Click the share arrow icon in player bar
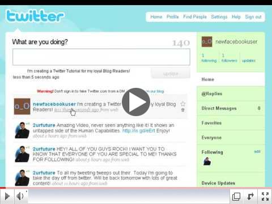This screenshot has width=272, height=204. pos(250,196)
